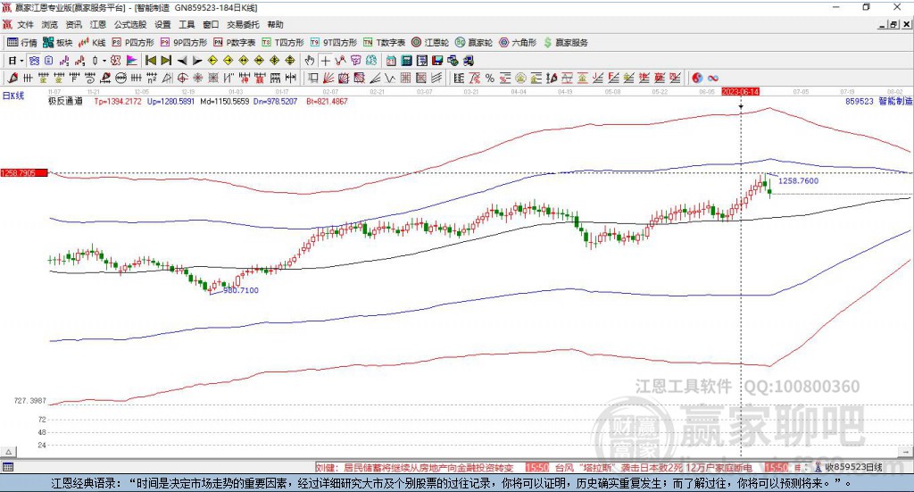Open the 9T四方形 tool
Viewport: 914px width, 492px height.
(x=334, y=43)
